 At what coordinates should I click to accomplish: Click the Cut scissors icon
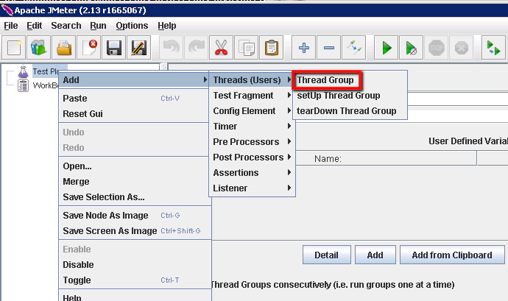(x=222, y=48)
